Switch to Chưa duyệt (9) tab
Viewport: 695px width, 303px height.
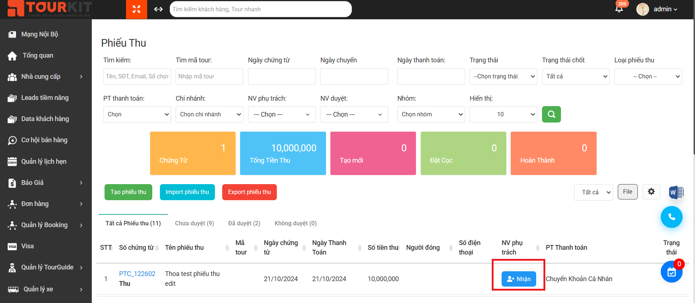click(195, 223)
